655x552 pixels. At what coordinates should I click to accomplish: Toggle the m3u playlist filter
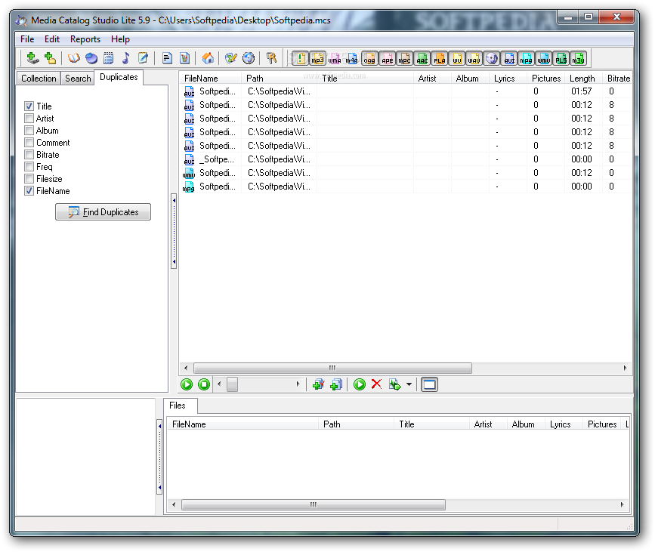pos(579,58)
